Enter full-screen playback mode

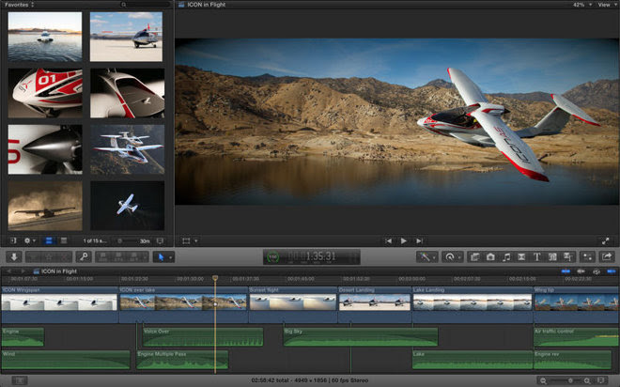[605, 240]
